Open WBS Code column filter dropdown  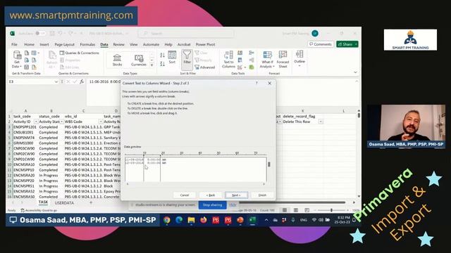[101, 122]
